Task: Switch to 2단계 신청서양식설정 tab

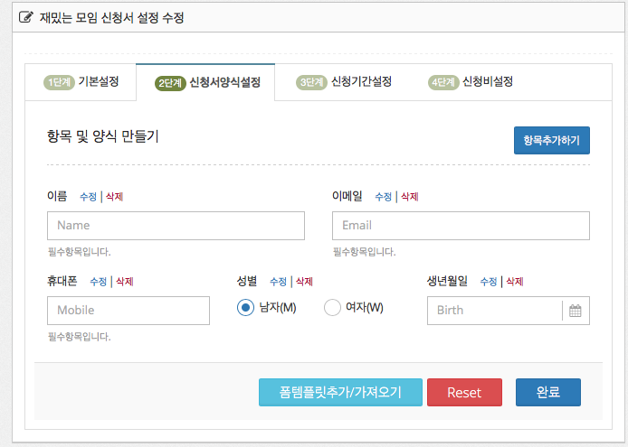Action: (207, 82)
